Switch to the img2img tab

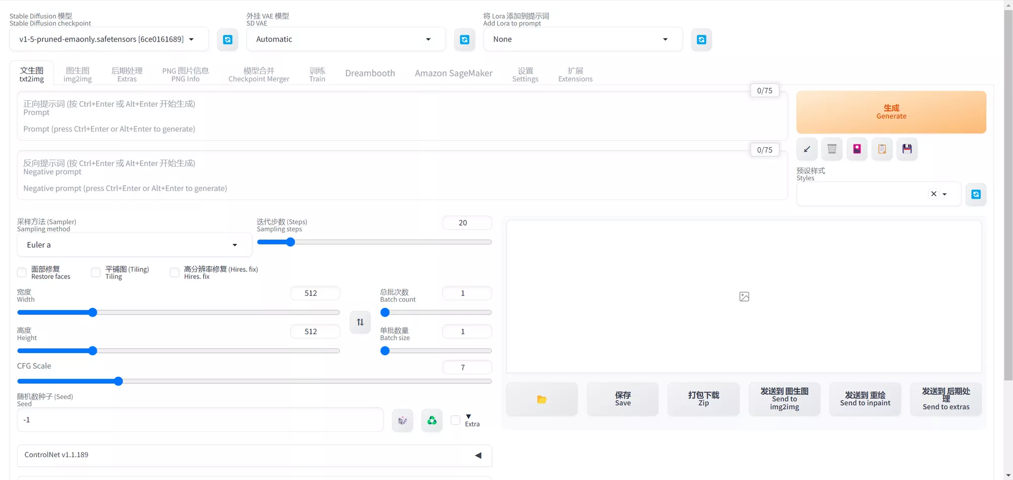(x=77, y=74)
